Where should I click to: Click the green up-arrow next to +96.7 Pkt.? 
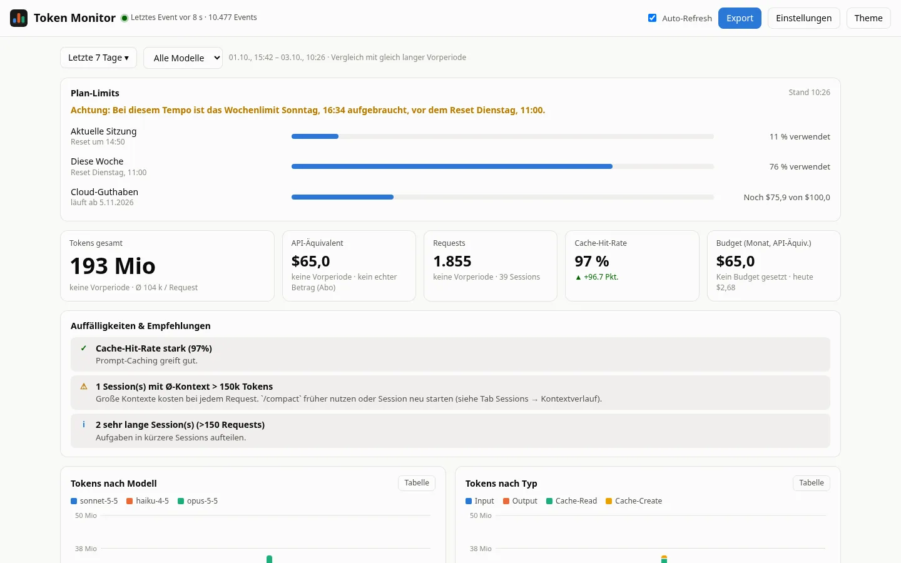pos(578,277)
